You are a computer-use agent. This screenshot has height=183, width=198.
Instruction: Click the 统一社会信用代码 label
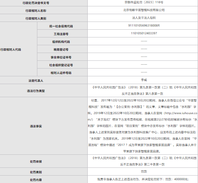(x=61, y=26)
